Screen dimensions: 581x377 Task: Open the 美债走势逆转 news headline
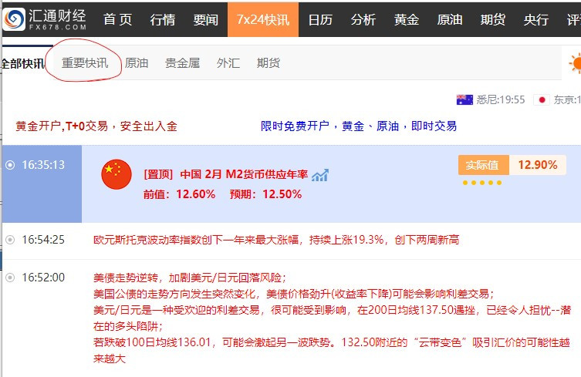click(189, 278)
